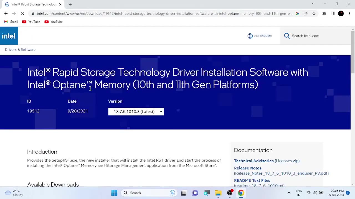Show hidden system tray icons
The height and width of the screenshot is (199, 355).
pos(289,193)
